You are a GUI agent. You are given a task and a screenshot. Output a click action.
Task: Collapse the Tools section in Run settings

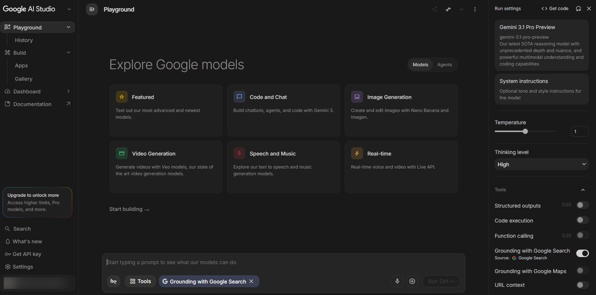(x=583, y=190)
